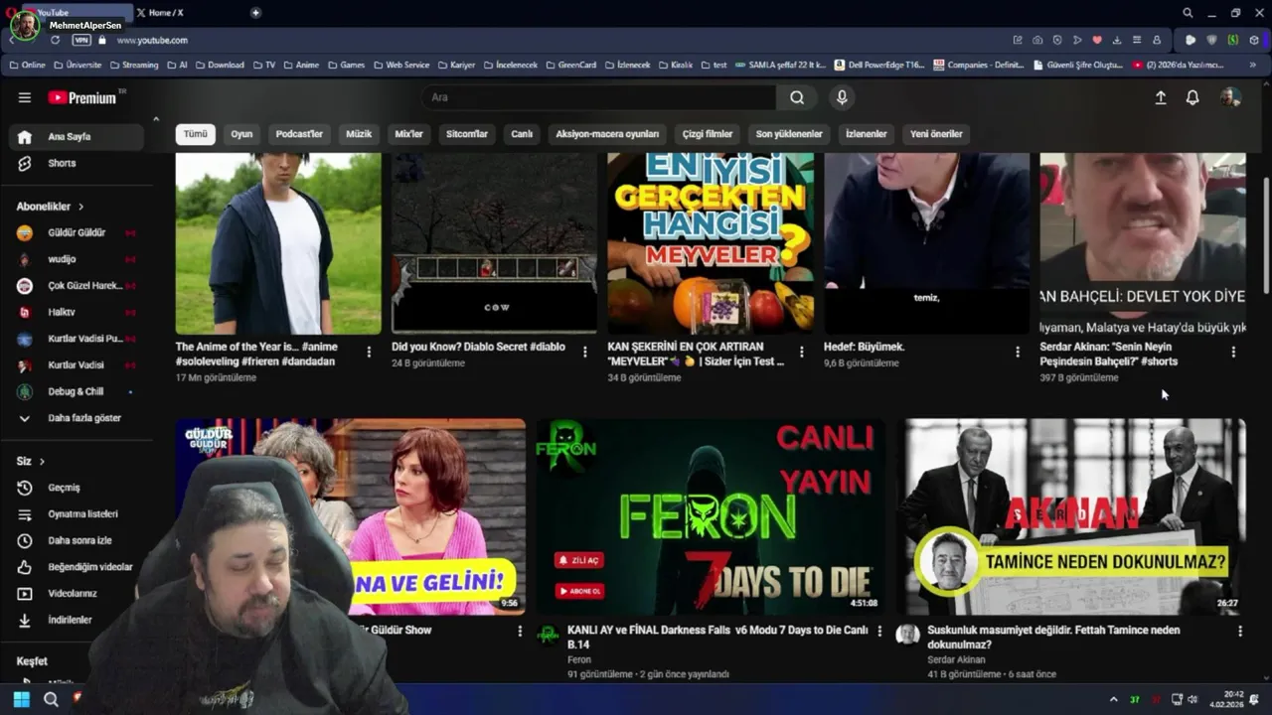Open the browser profile person icon

click(1157, 40)
